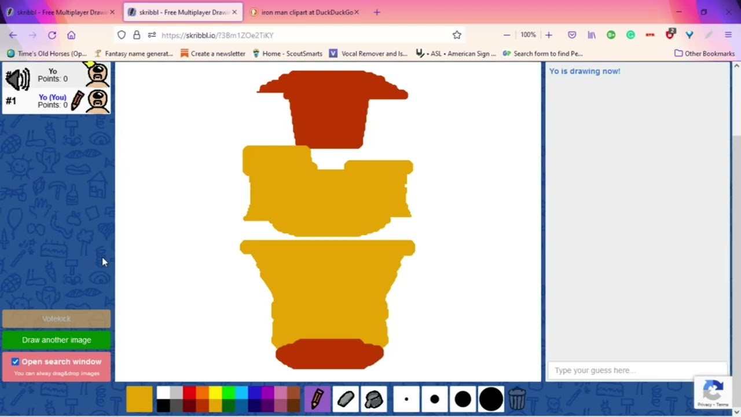Viewport: 741px width, 417px height.
Task: Pick the white color swatch
Action: tap(163, 393)
